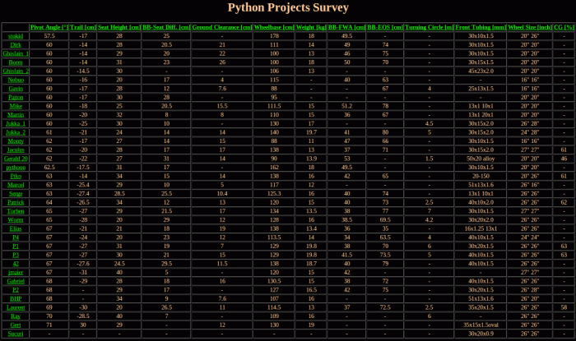Open the Torben project link

pos(16,211)
